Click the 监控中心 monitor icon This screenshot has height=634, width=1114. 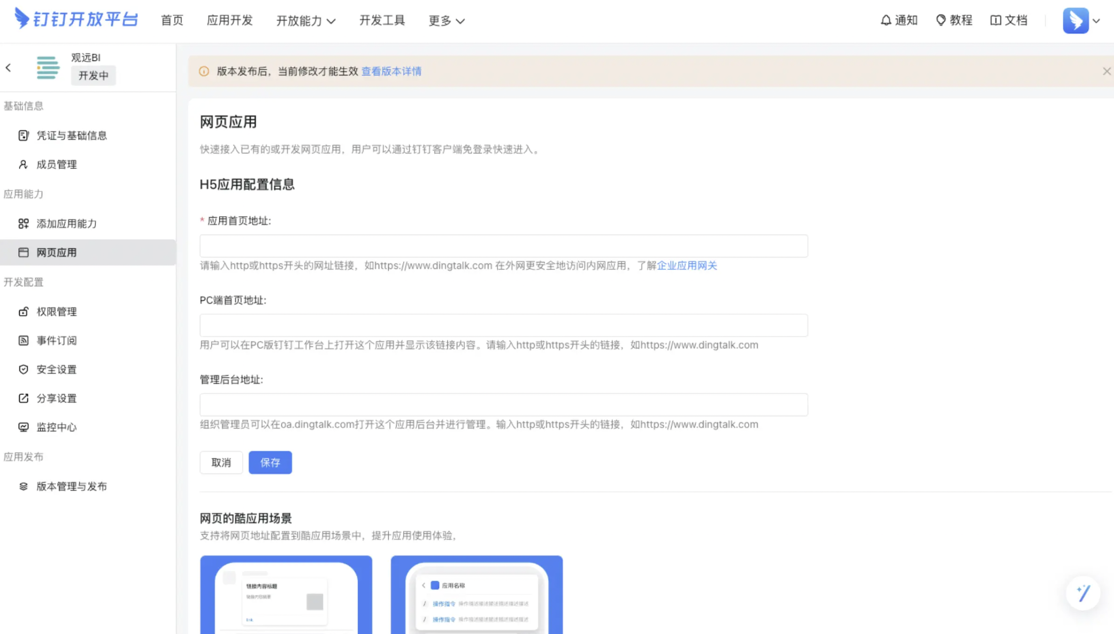click(x=23, y=427)
